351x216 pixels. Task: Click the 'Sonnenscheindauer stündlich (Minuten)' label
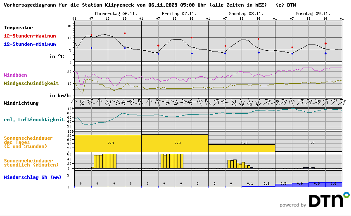pos(31,163)
